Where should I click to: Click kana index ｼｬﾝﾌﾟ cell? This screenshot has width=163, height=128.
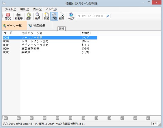[x=86, y=38]
